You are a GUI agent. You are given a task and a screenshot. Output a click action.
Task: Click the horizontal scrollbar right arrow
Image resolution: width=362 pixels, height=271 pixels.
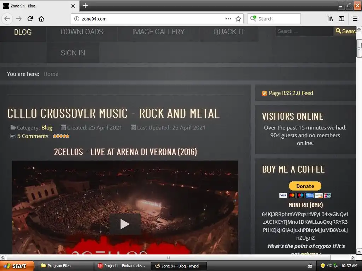pos(353,257)
